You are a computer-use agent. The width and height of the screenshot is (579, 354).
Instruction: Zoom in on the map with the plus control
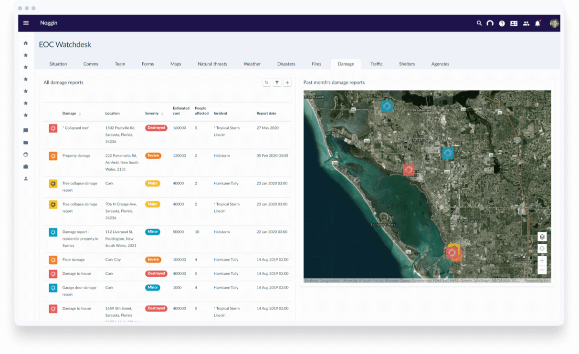tap(542, 260)
